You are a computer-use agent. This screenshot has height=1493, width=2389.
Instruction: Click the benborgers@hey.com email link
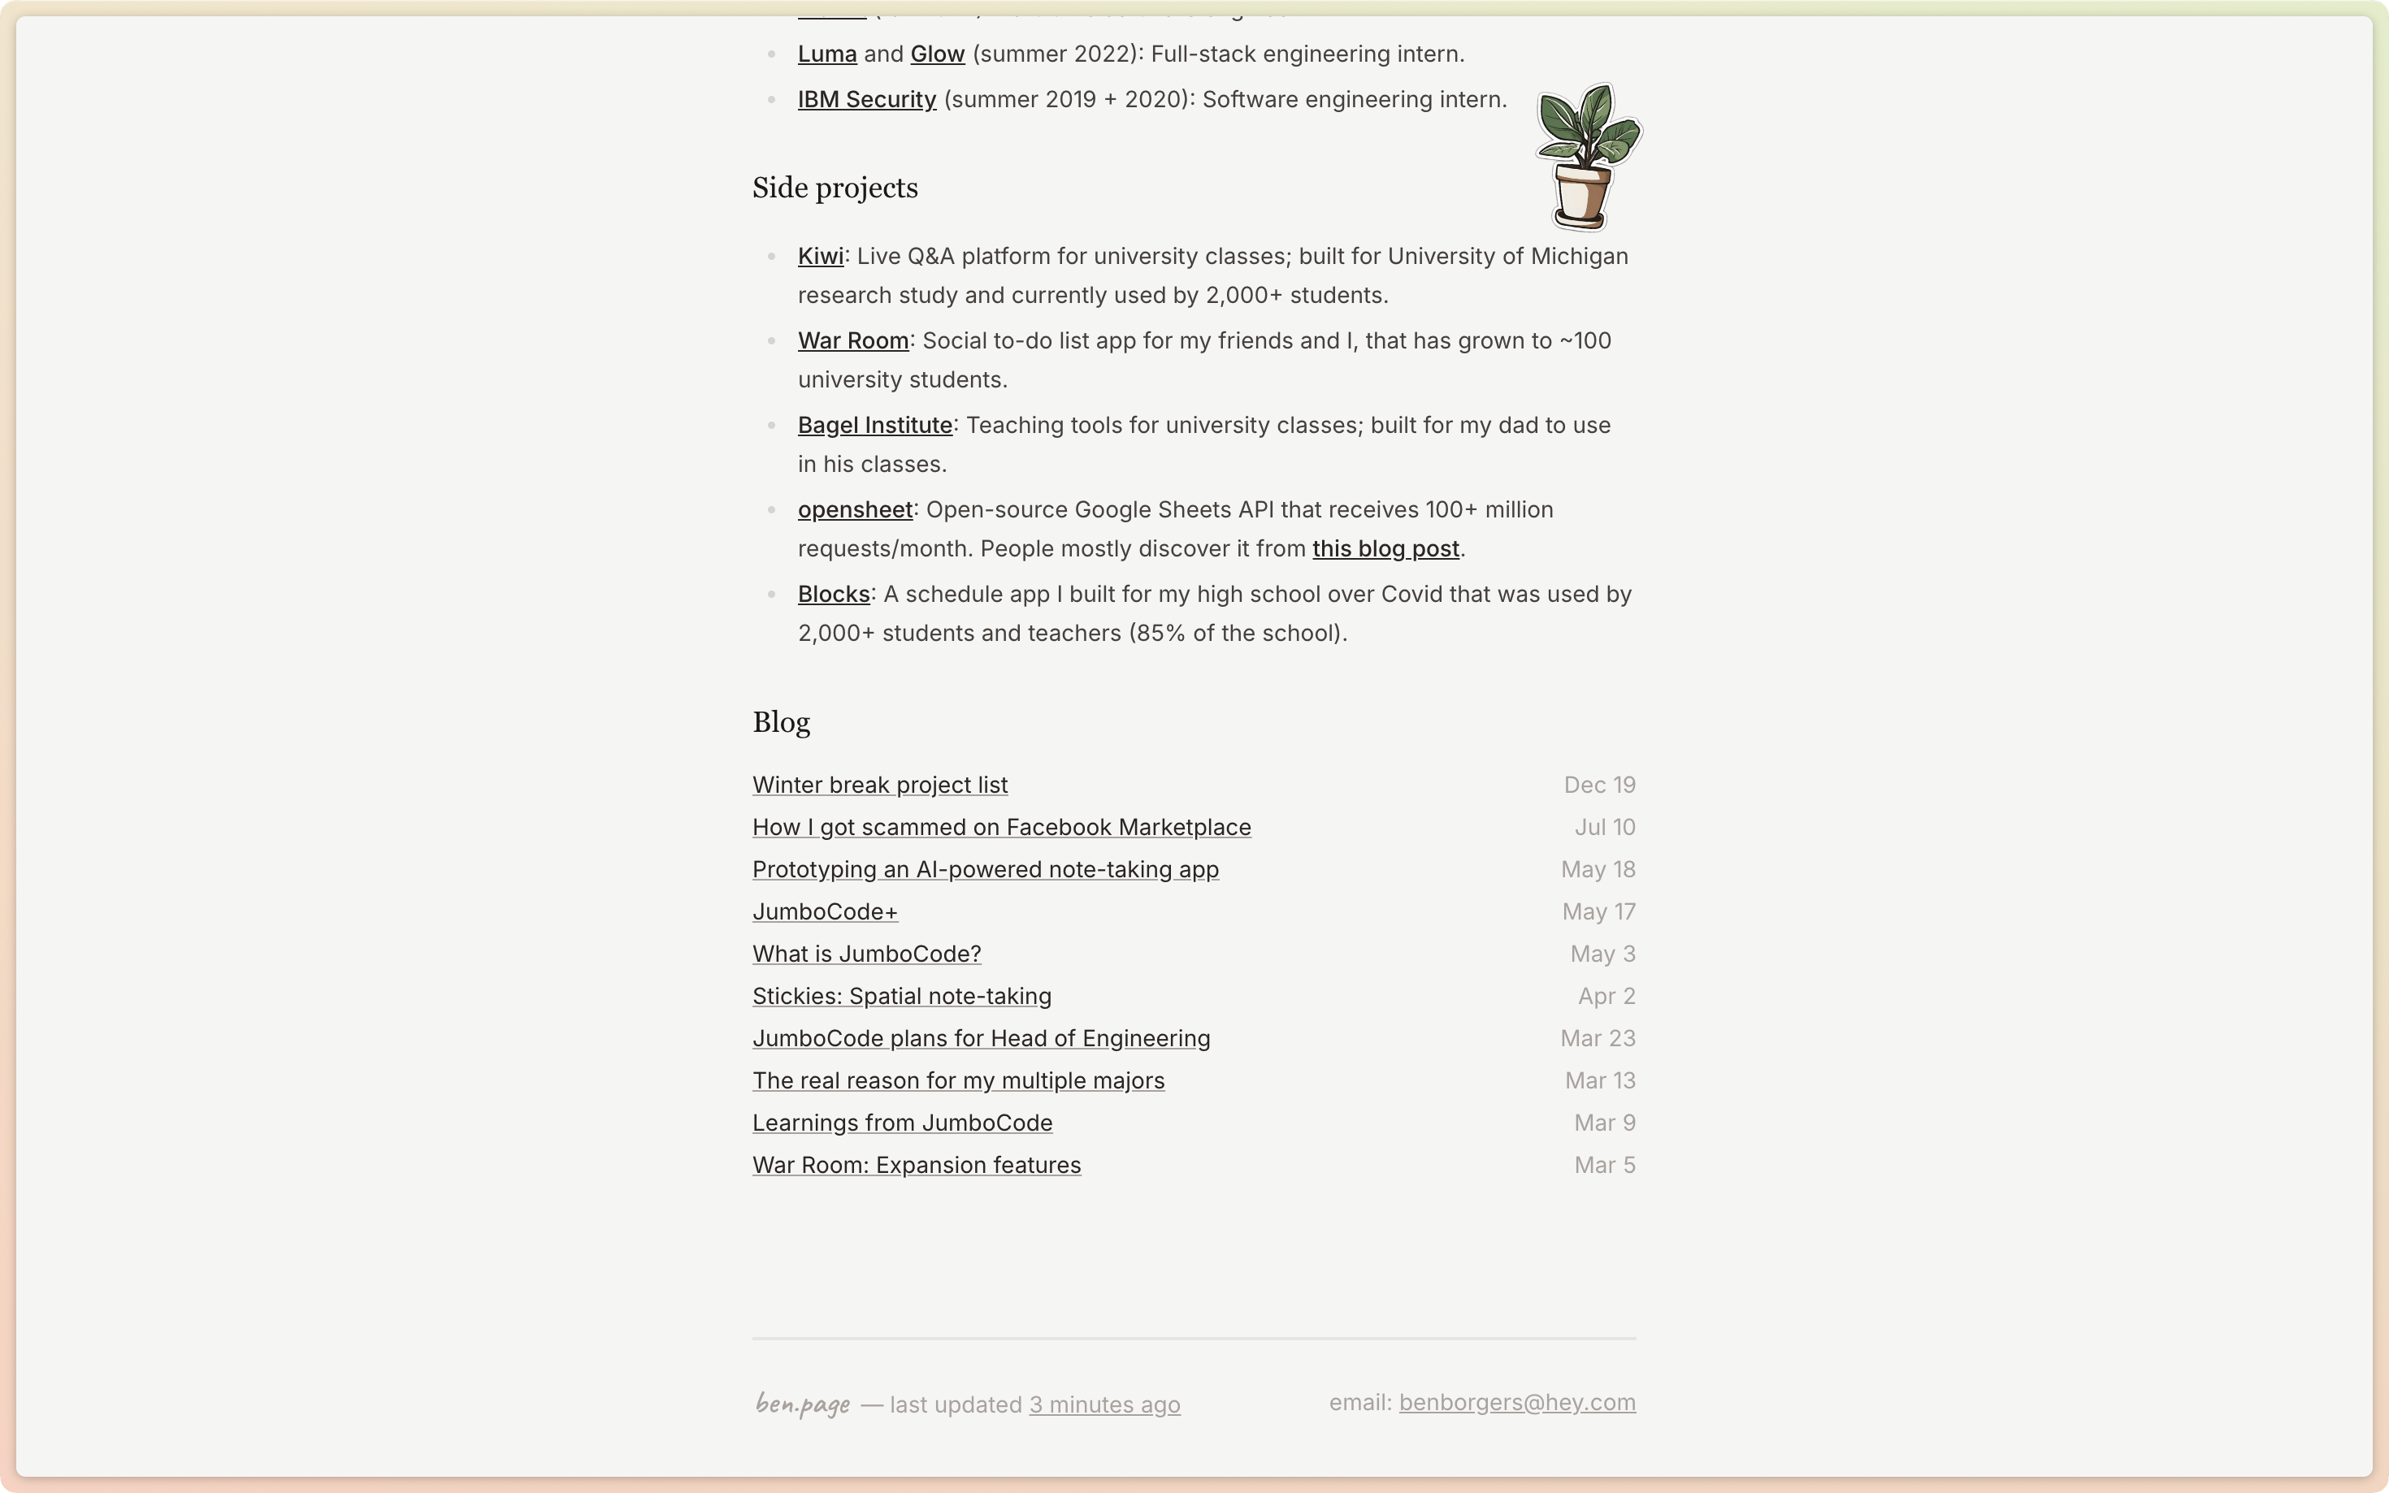coord(1516,1402)
